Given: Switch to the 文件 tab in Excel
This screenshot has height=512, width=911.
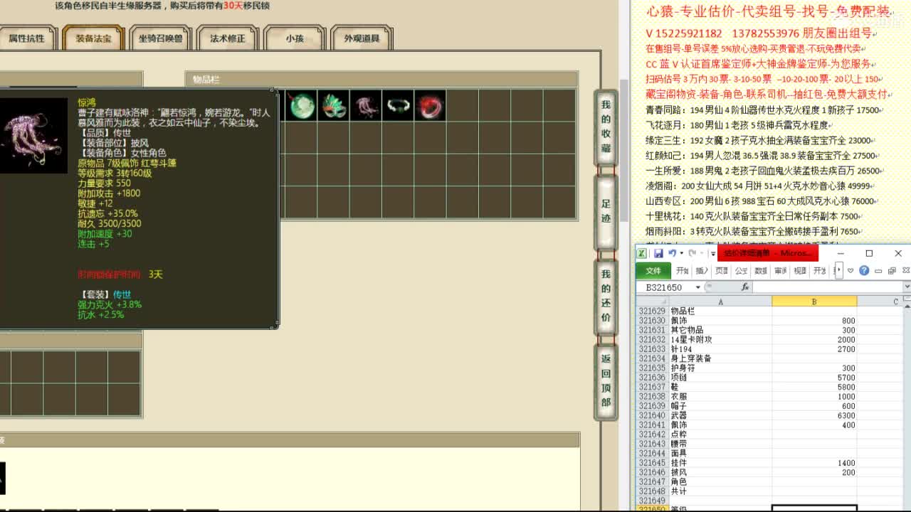Looking at the screenshot, I should pyautogui.click(x=653, y=270).
